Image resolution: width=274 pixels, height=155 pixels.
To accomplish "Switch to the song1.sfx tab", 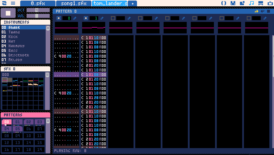I will click(74, 3).
